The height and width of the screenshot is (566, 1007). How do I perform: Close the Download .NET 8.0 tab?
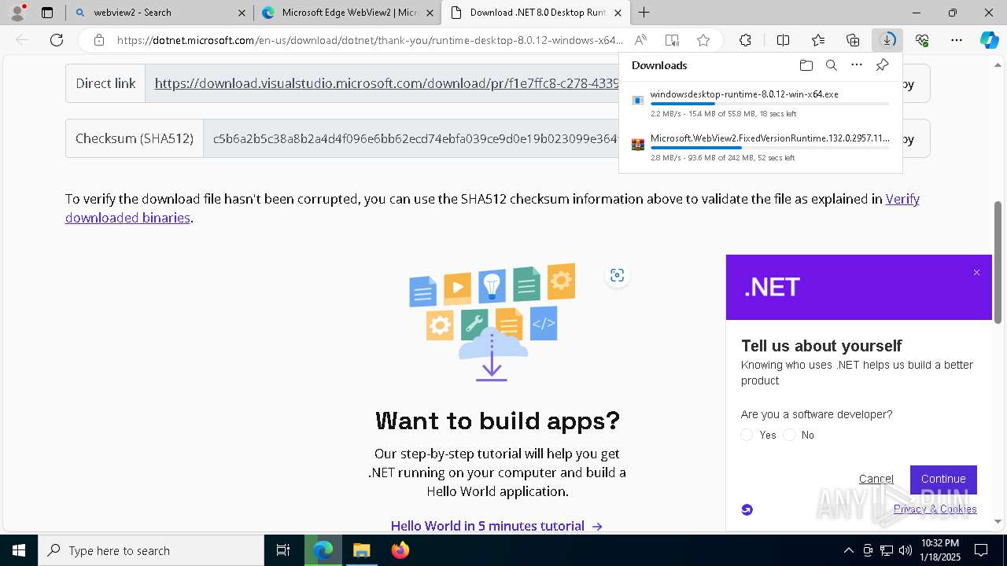point(618,13)
